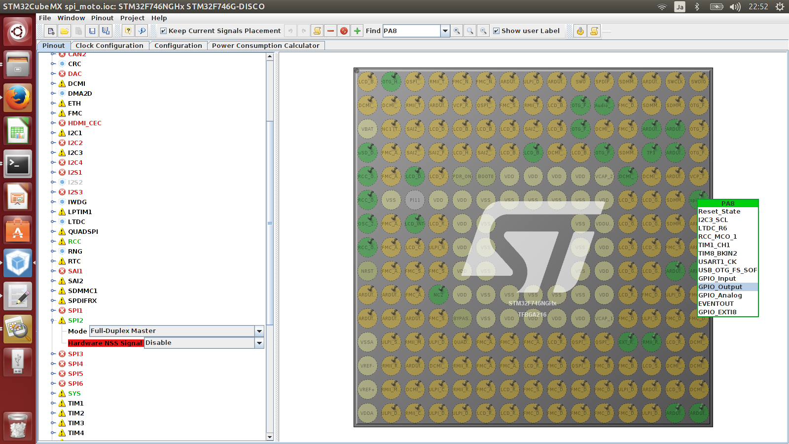The image size is (789, 444).
Task: Click the red minus icon in toolbar
Action: [x=330, y=31]
